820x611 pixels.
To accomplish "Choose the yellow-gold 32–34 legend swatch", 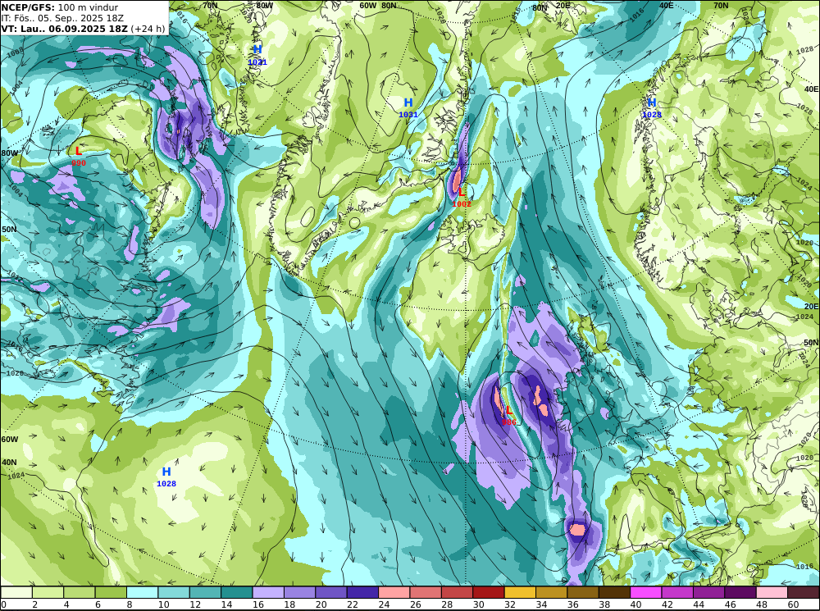I will tap(520, 592).
